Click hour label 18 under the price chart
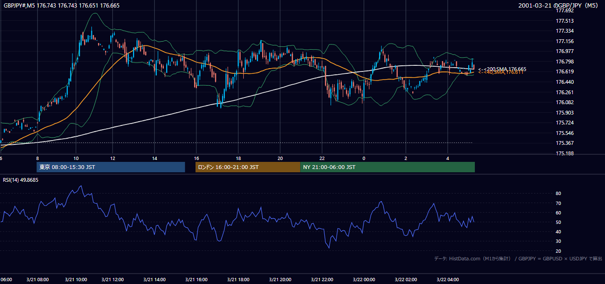 [x=238, y=159]
